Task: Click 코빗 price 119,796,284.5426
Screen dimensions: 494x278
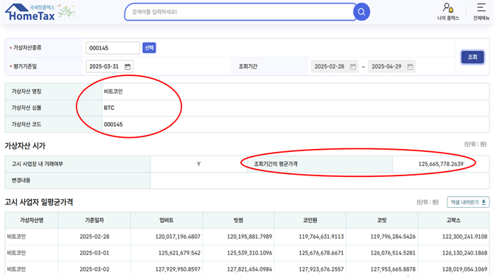Action: [393, 237]
